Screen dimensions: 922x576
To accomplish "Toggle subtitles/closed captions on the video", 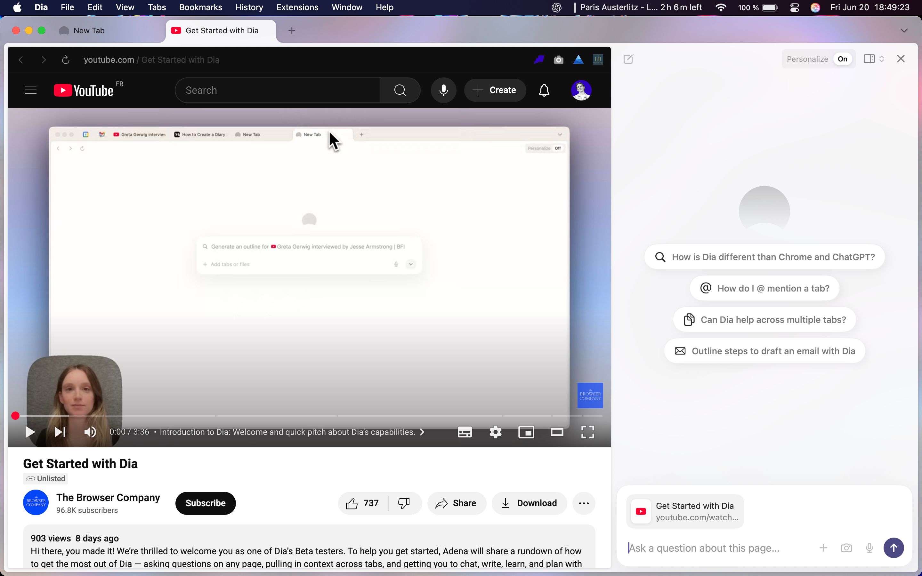I will coord(465,432).
